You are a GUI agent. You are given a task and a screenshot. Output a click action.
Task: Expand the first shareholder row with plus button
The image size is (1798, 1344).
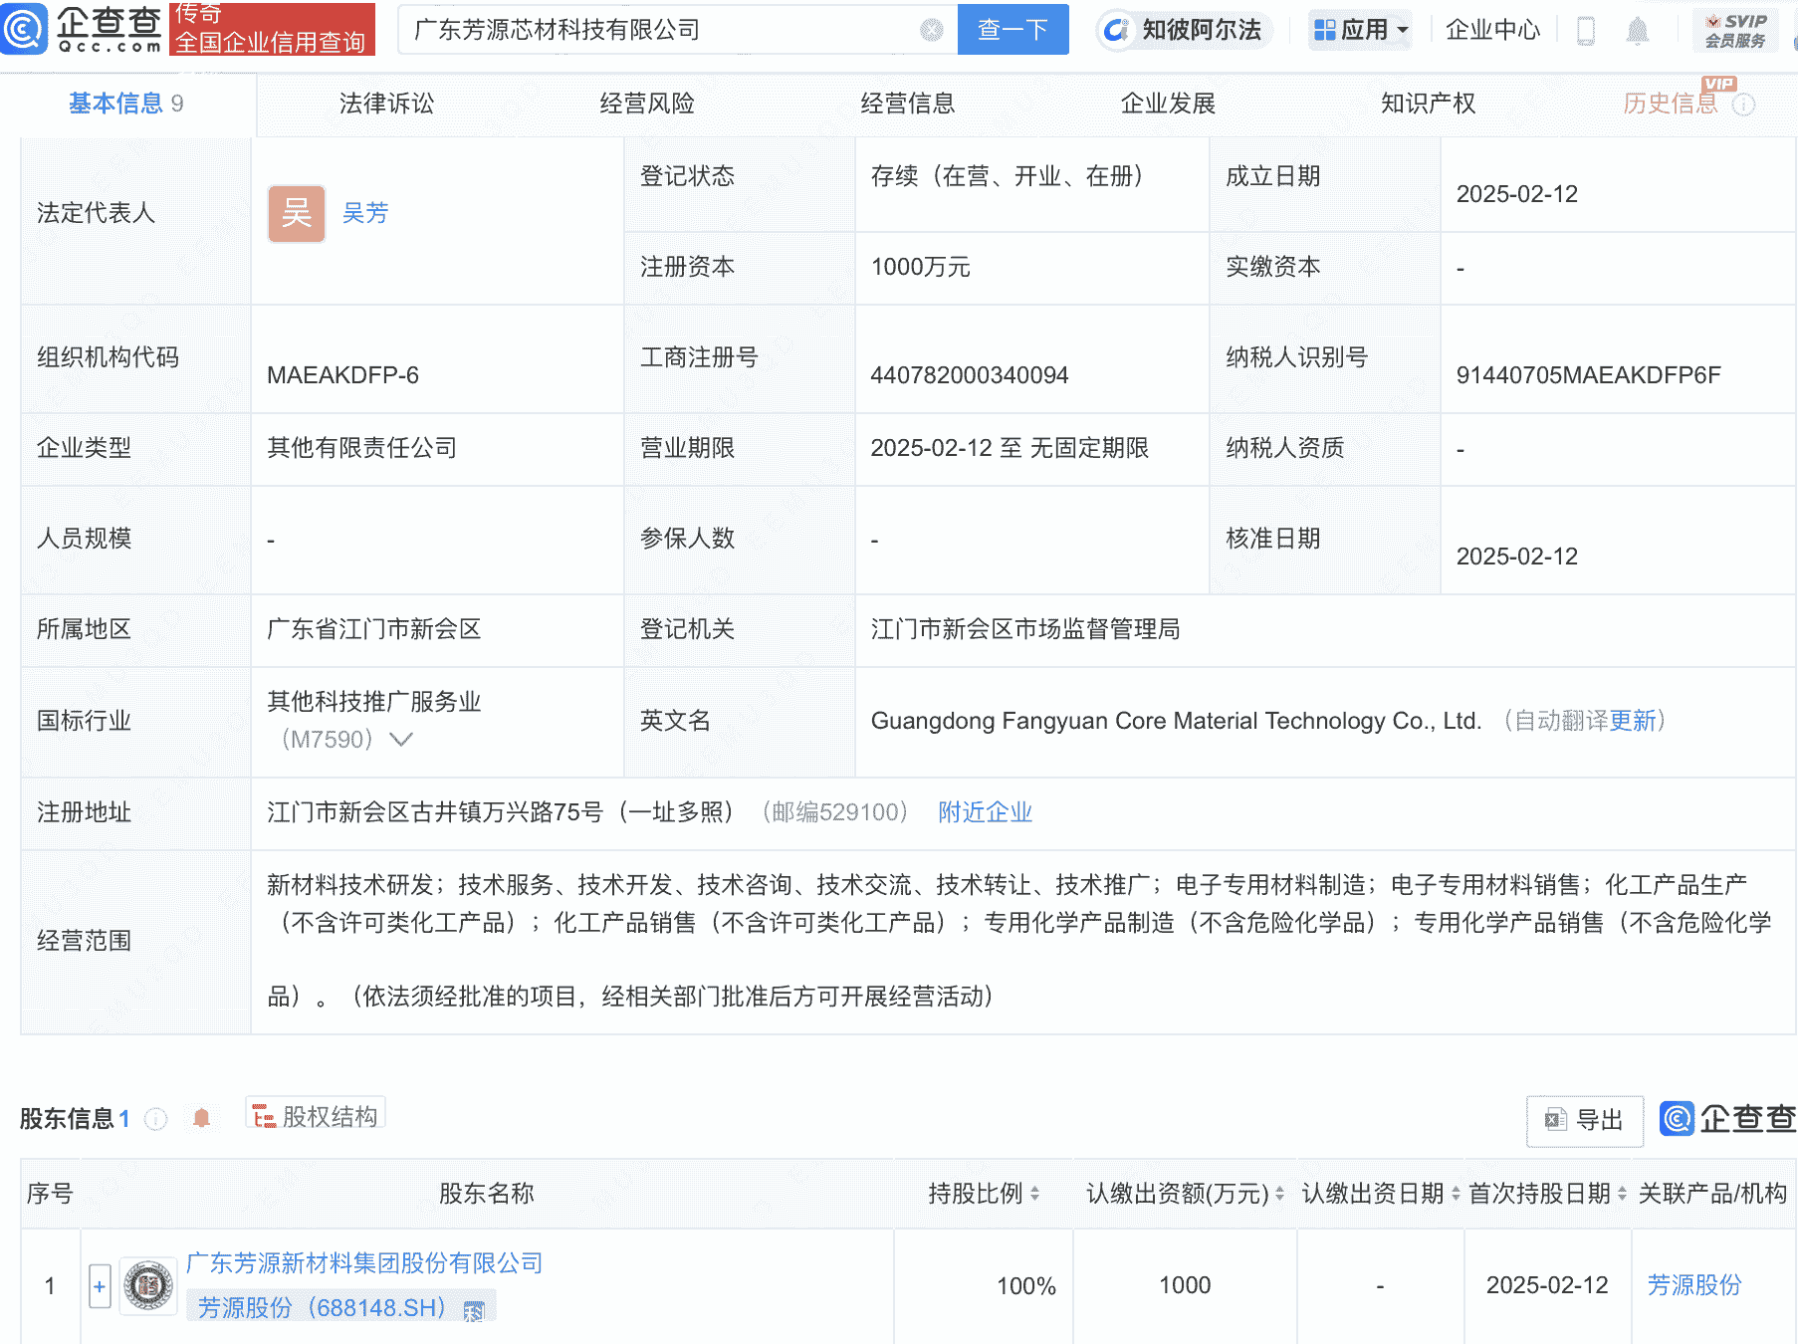[100, 1286]
